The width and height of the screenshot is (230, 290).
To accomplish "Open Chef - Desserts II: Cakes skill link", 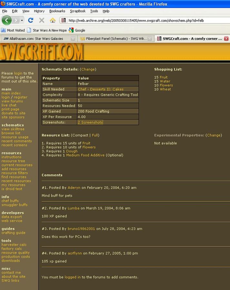I will (x=101, y=89).
